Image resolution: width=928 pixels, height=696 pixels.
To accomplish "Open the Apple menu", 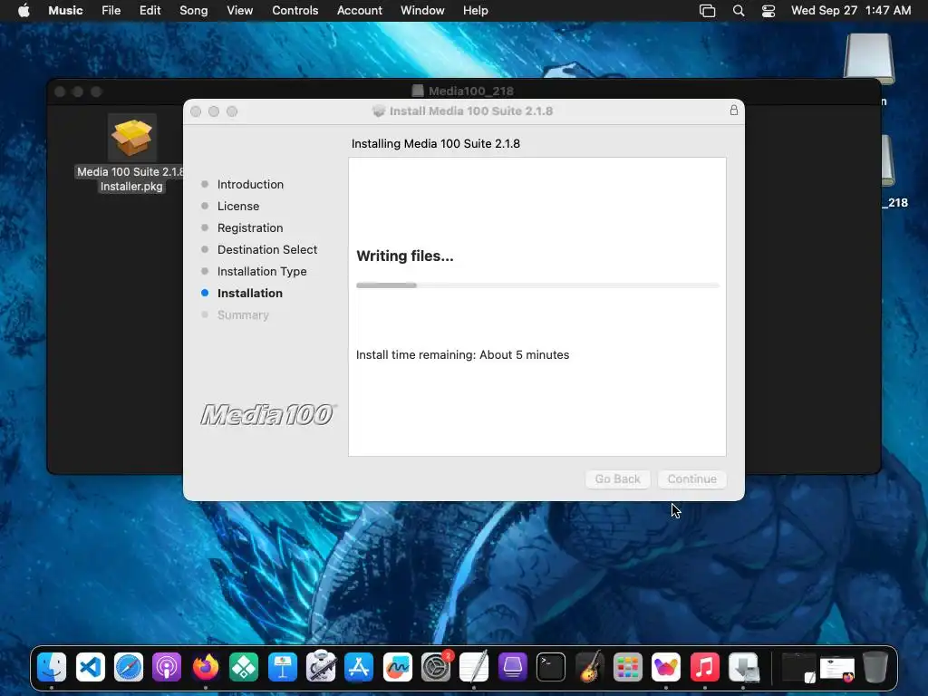I will click(24, 11).
